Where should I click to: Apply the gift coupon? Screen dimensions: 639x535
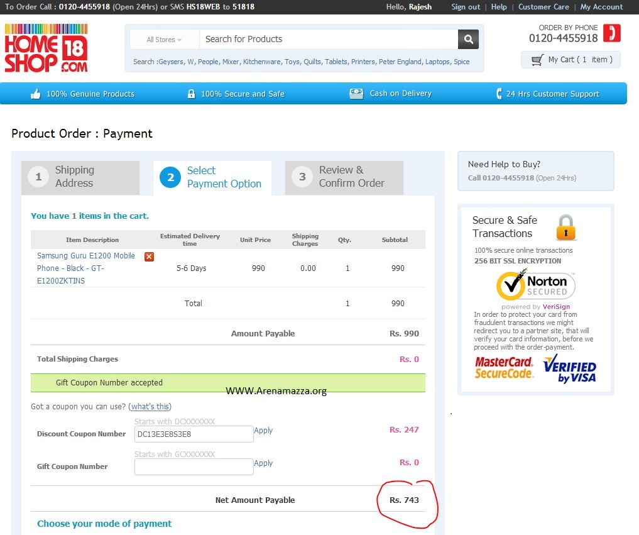[x=263, y=463]
